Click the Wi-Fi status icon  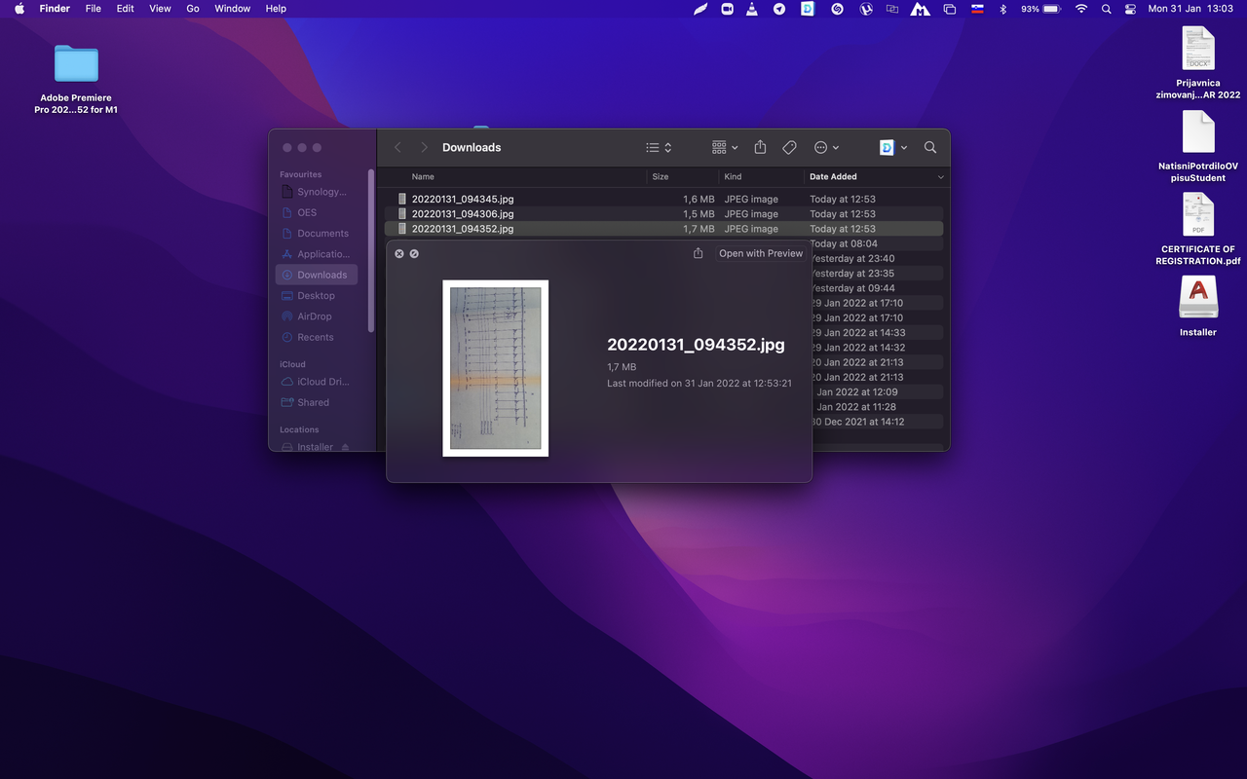coord(1081,9)
